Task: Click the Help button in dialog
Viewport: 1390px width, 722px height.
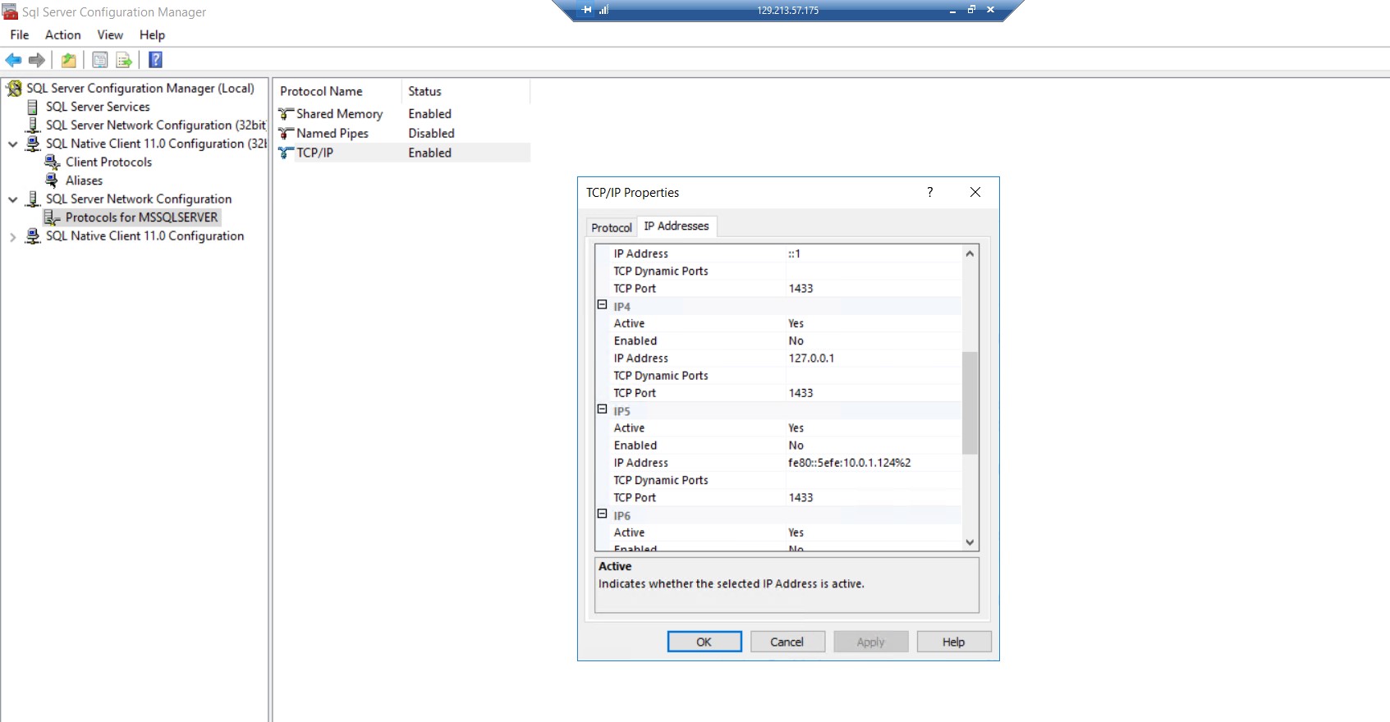Action: (x=953, y=642)
